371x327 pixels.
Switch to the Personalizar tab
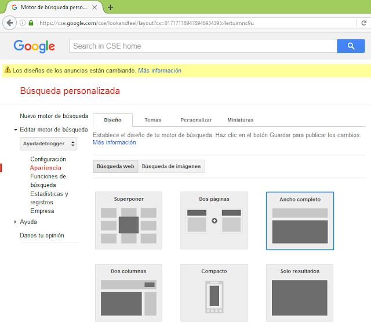pyautogui.click(x=196, y=120)
